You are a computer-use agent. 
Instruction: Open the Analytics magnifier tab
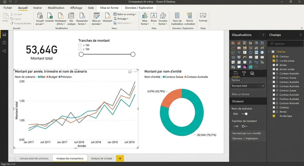(x=252, y=73)
